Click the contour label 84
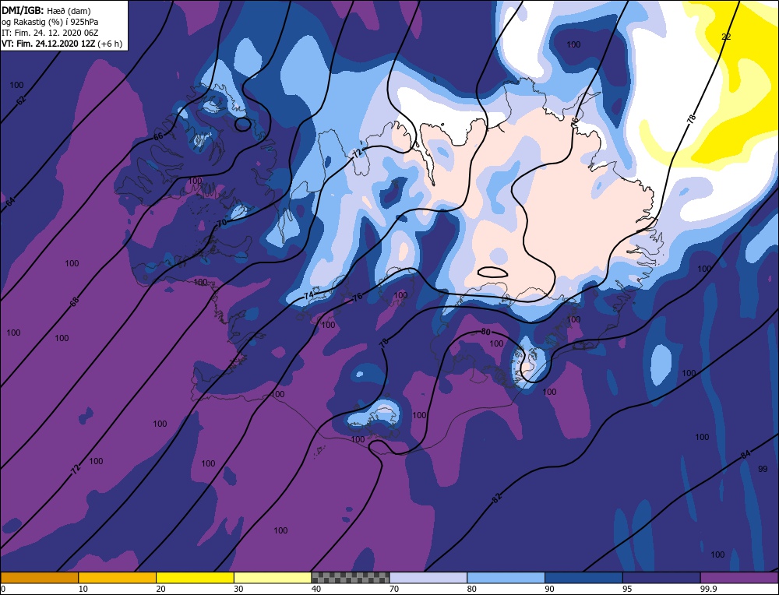 pos(746,454)
